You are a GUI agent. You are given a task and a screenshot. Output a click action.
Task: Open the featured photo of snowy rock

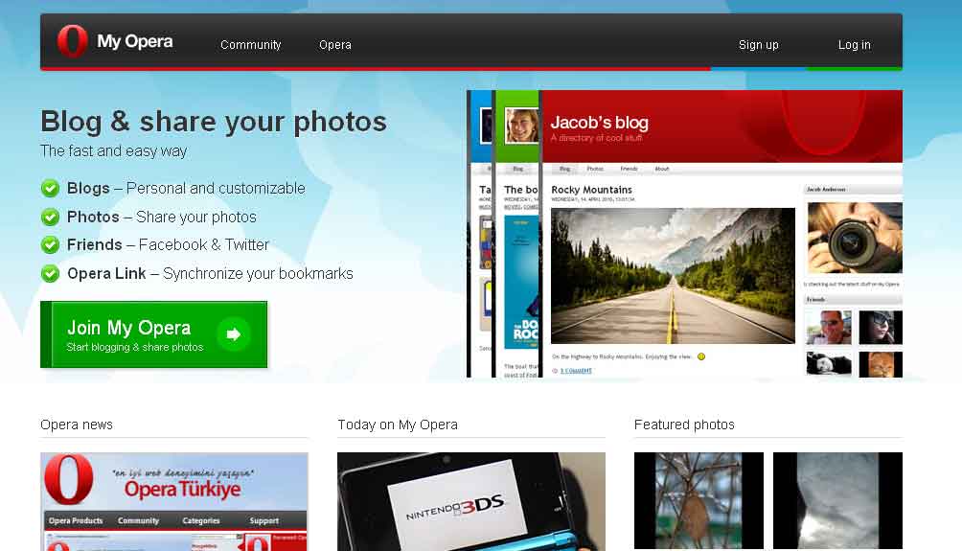click(x=837, y=500)
